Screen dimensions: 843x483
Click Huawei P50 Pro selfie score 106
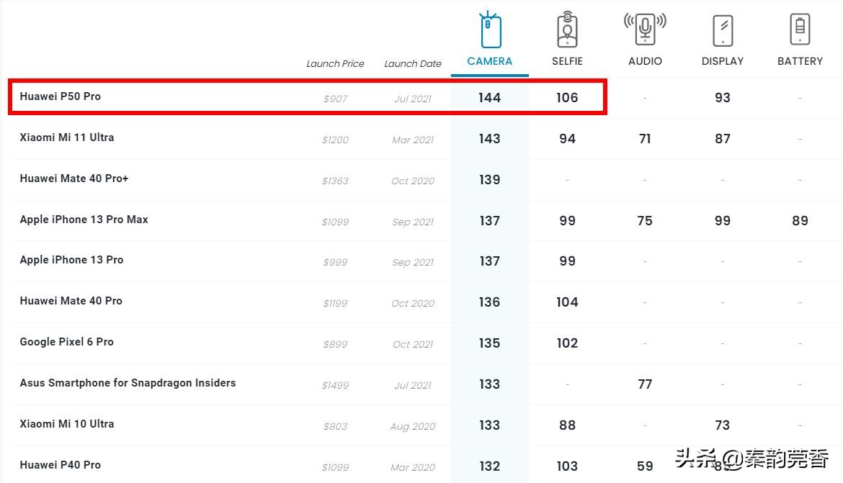point(567,98)
